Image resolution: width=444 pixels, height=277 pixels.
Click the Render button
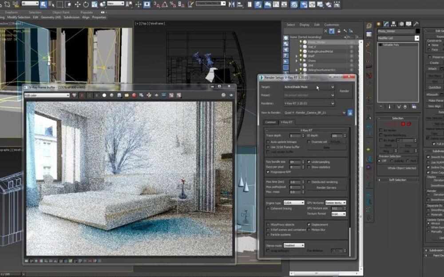pyautogui.click(x=345, y=91)
